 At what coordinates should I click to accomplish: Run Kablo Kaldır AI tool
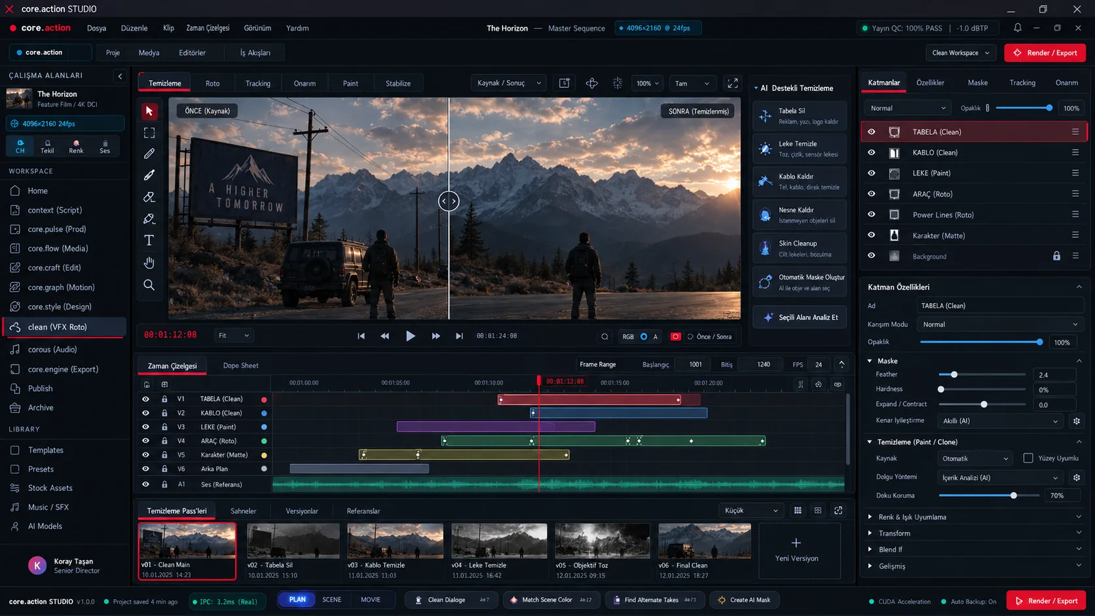pos(800,181)
